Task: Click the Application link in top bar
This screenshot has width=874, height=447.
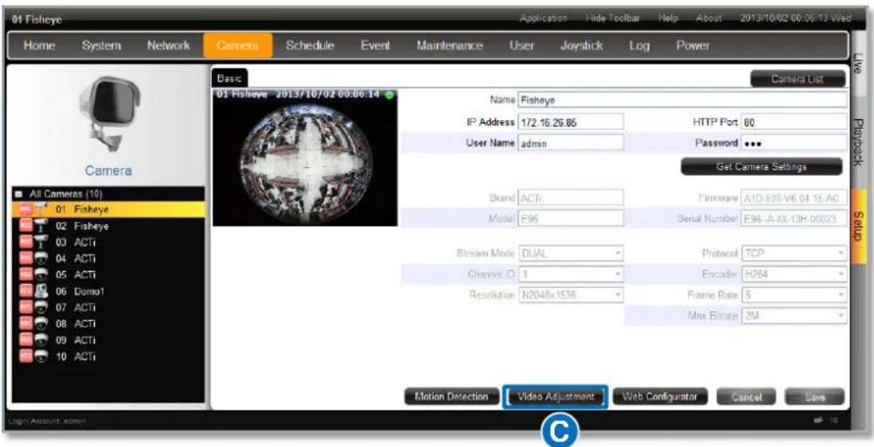Action: (x=544, y=18)
